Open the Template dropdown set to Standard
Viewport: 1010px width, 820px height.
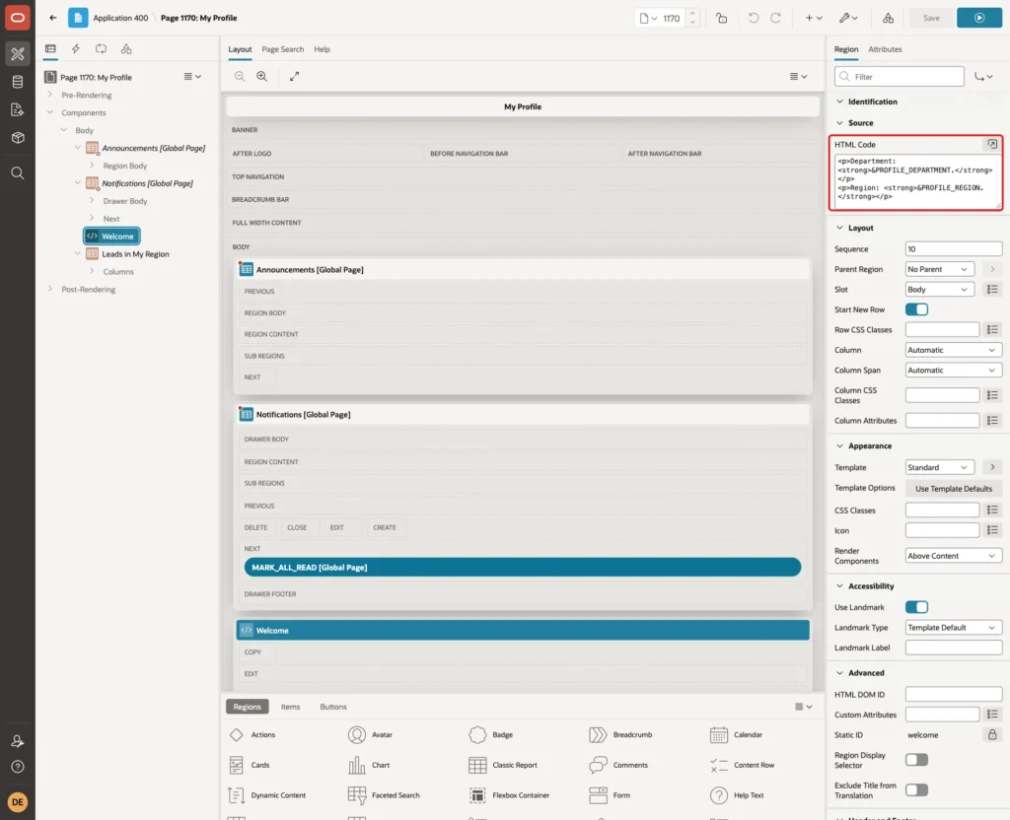(939, 467)
